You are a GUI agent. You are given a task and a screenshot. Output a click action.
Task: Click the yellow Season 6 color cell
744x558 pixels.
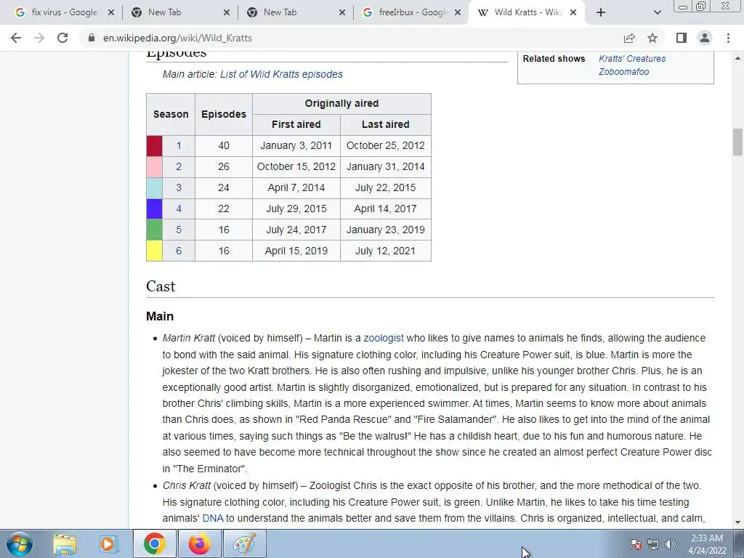[x=154, y=251]
